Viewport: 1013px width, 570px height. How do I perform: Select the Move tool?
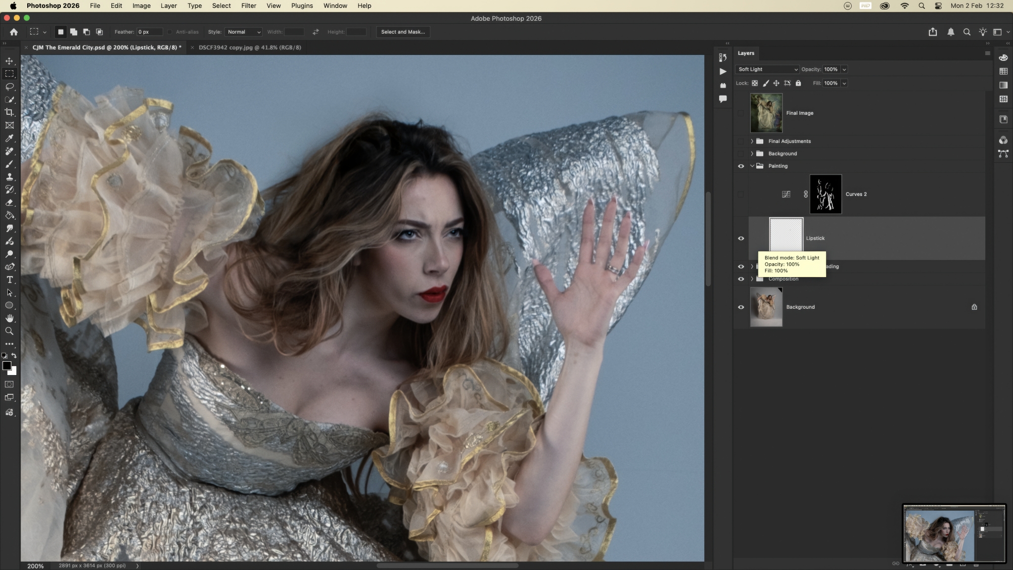[x=9, y=61]
